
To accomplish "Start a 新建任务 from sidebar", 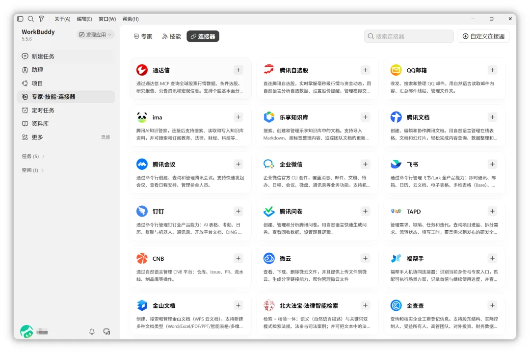I will 66,56.
